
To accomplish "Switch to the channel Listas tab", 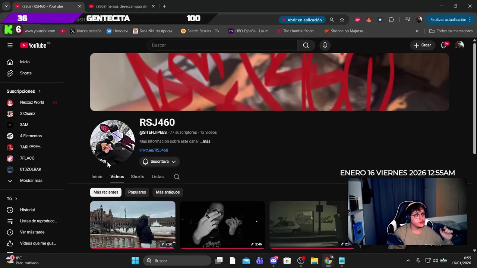I will click(x=158, y=177).
